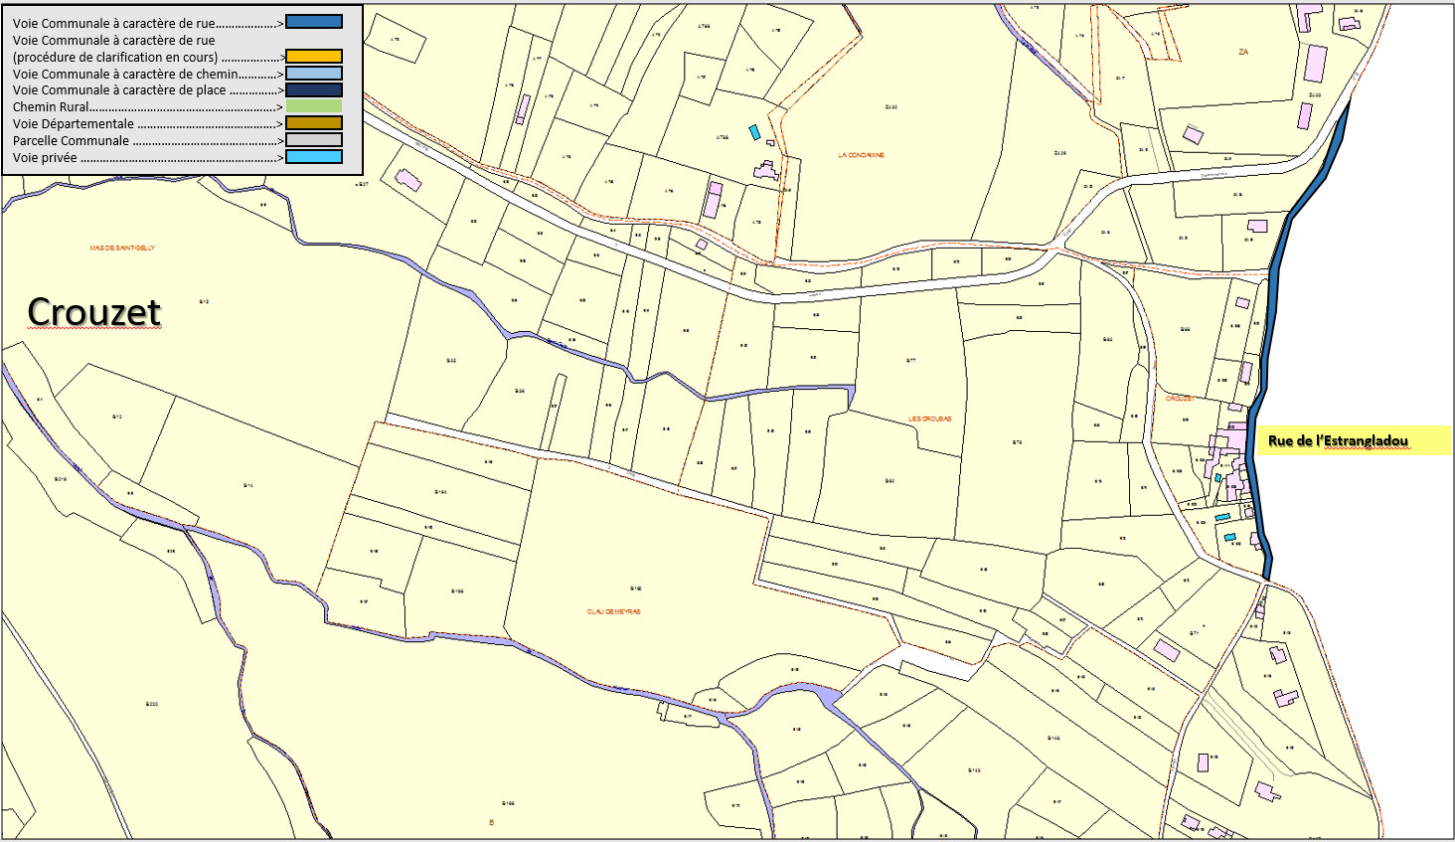Screen dimensions: 1455x842
Task: Select the cyan Voie privée legend swatch
Action: point(314,157)
